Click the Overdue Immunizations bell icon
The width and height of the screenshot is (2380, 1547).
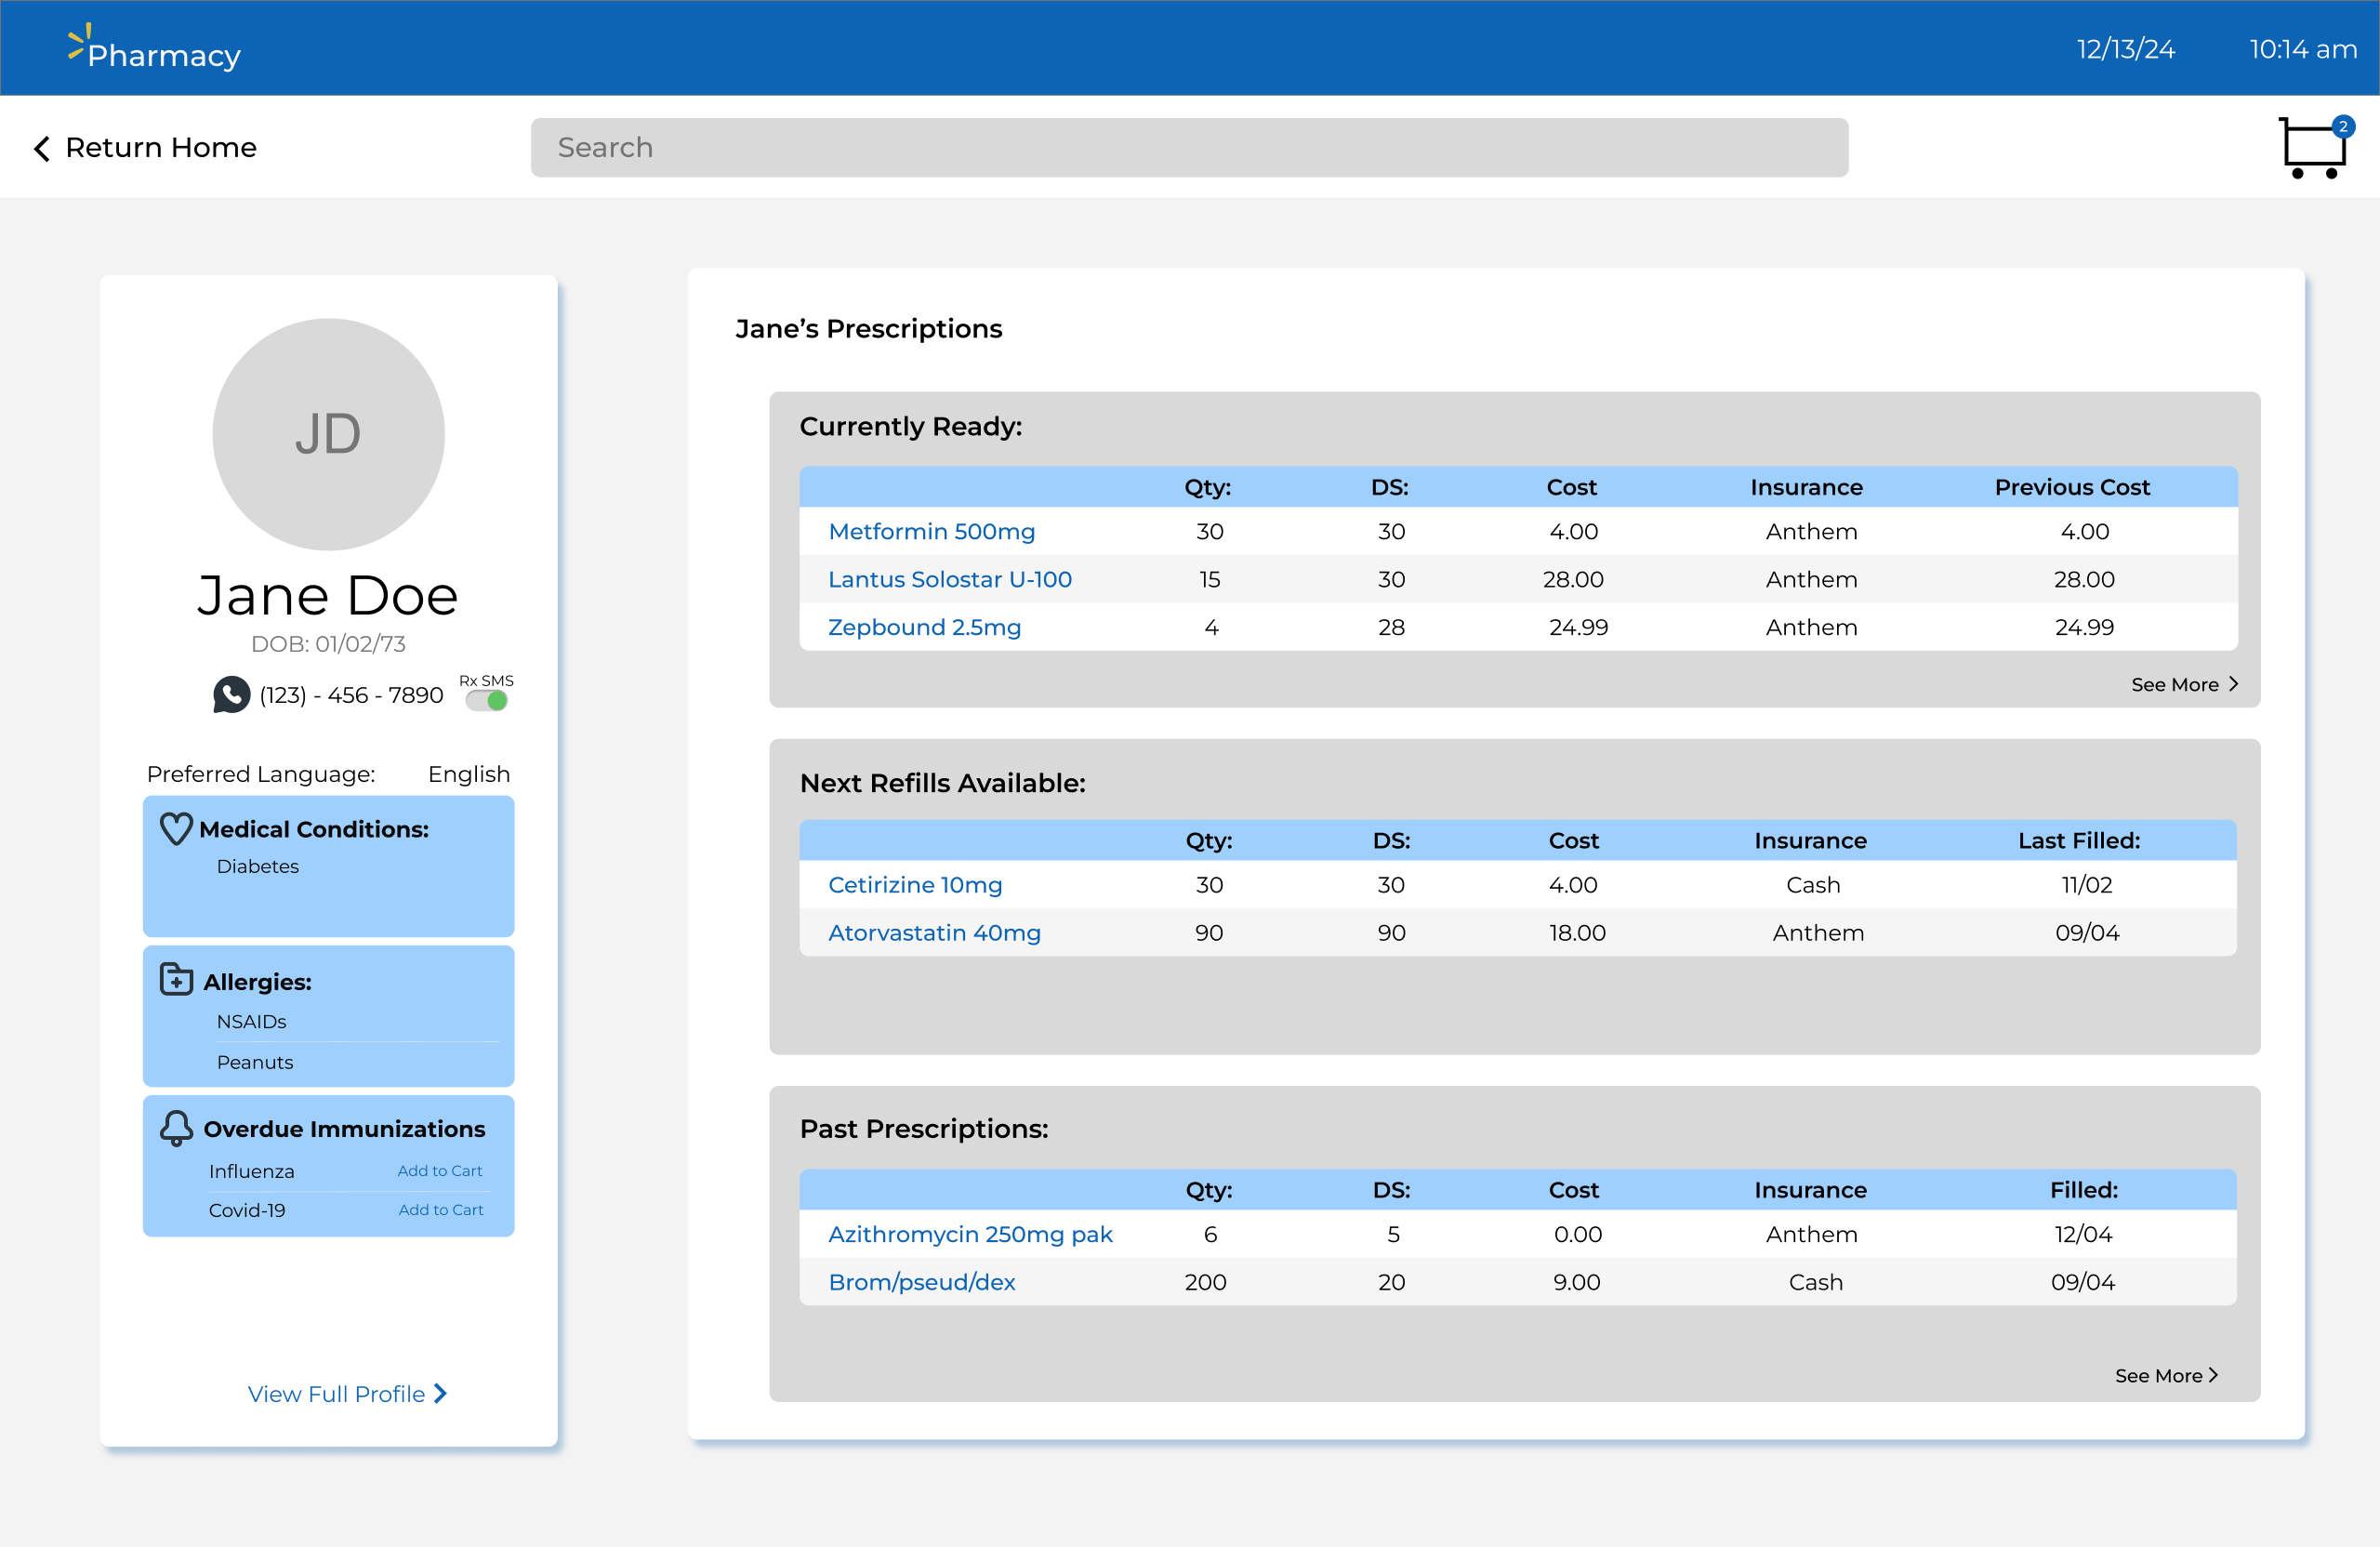pyautogui.click(x=176, y=1128)
